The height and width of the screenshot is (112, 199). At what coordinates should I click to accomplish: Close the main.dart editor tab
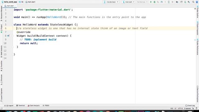pyautogui.click(x=15, y=6)
